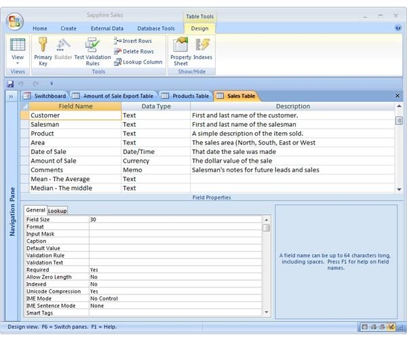The width and height of the screenshot is (407, 337).
Task: Switch to the Create ribbon tab
Action: 69,28
